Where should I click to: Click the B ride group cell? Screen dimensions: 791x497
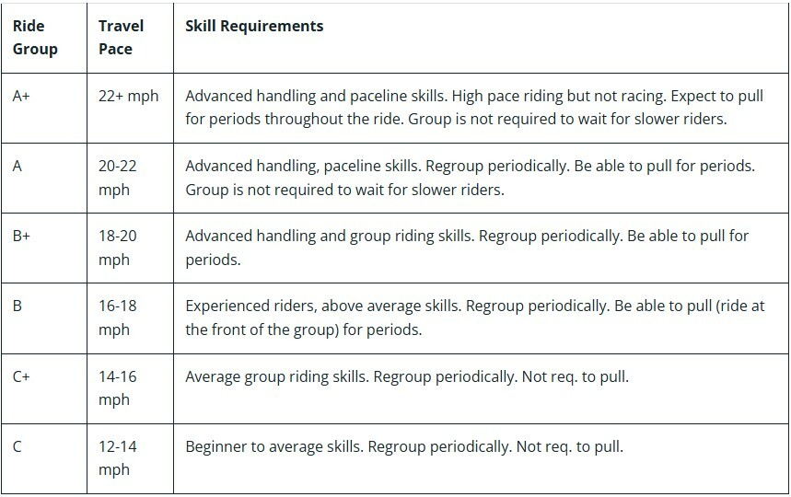pyautogui.click(x=18, y=306)
